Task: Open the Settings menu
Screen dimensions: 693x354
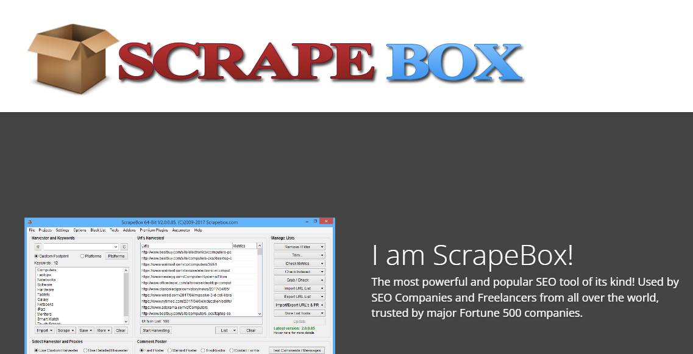Action: click(x=62, y=230)
